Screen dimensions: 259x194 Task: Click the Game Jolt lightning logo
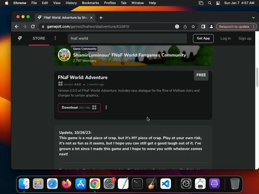point(20,38)
